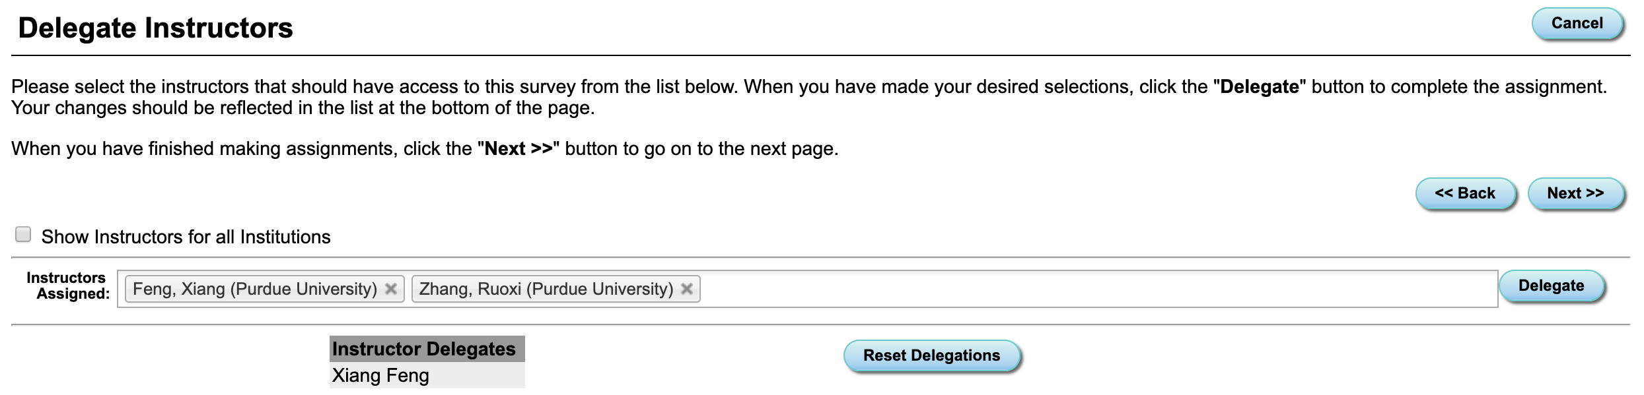1644x395 pixels.
Task: Remove Zhang, Ruoxi from assigned instructors
Action: tap(687, 289)
